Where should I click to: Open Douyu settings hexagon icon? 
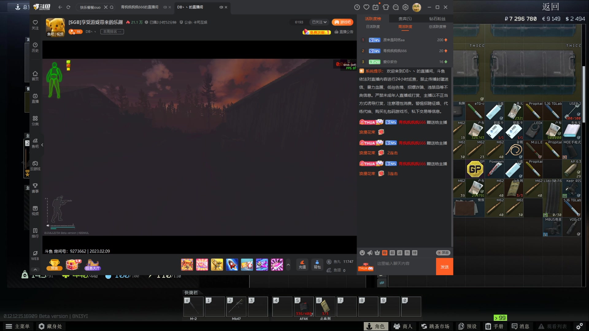tap(406, 7)
